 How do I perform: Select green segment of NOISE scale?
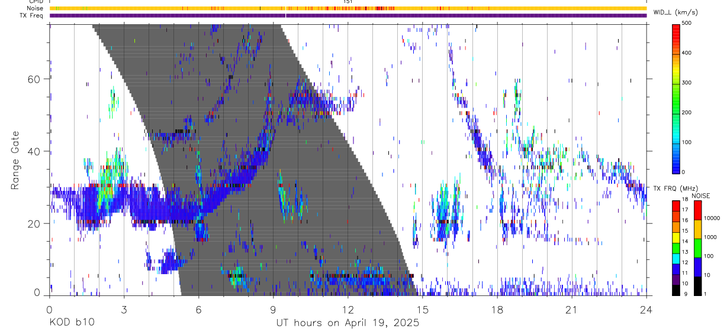pyautogui.click(x=697, y=248)
